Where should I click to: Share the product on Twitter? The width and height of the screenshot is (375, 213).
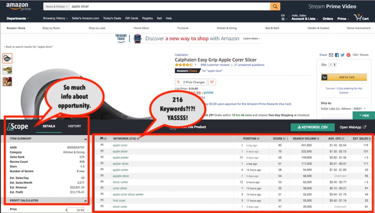(342, 55)
